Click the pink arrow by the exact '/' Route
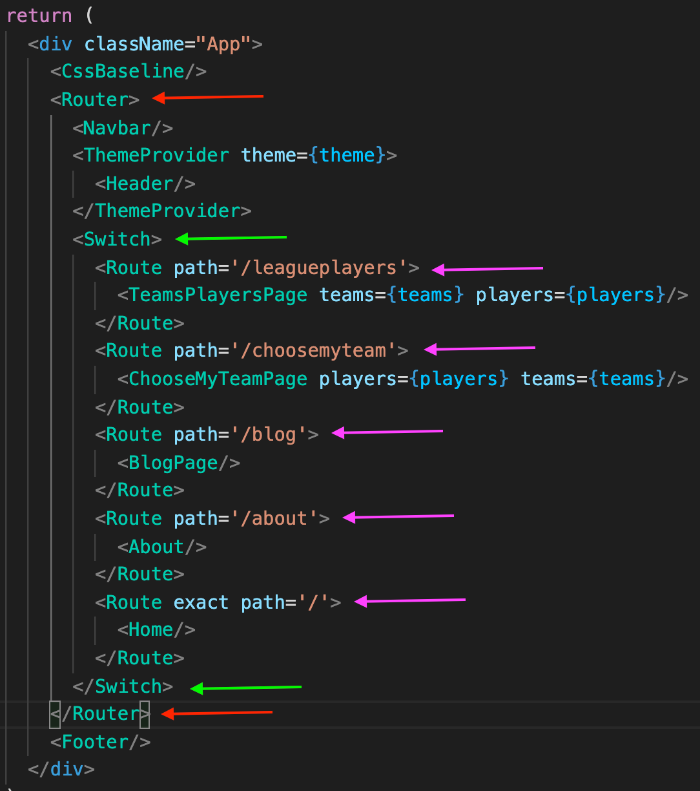The width and height of the screenshot is (700, 791). (410, 601)
